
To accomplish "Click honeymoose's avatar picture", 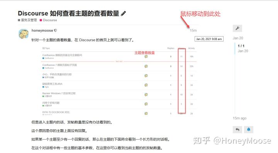I will [24, 34].
